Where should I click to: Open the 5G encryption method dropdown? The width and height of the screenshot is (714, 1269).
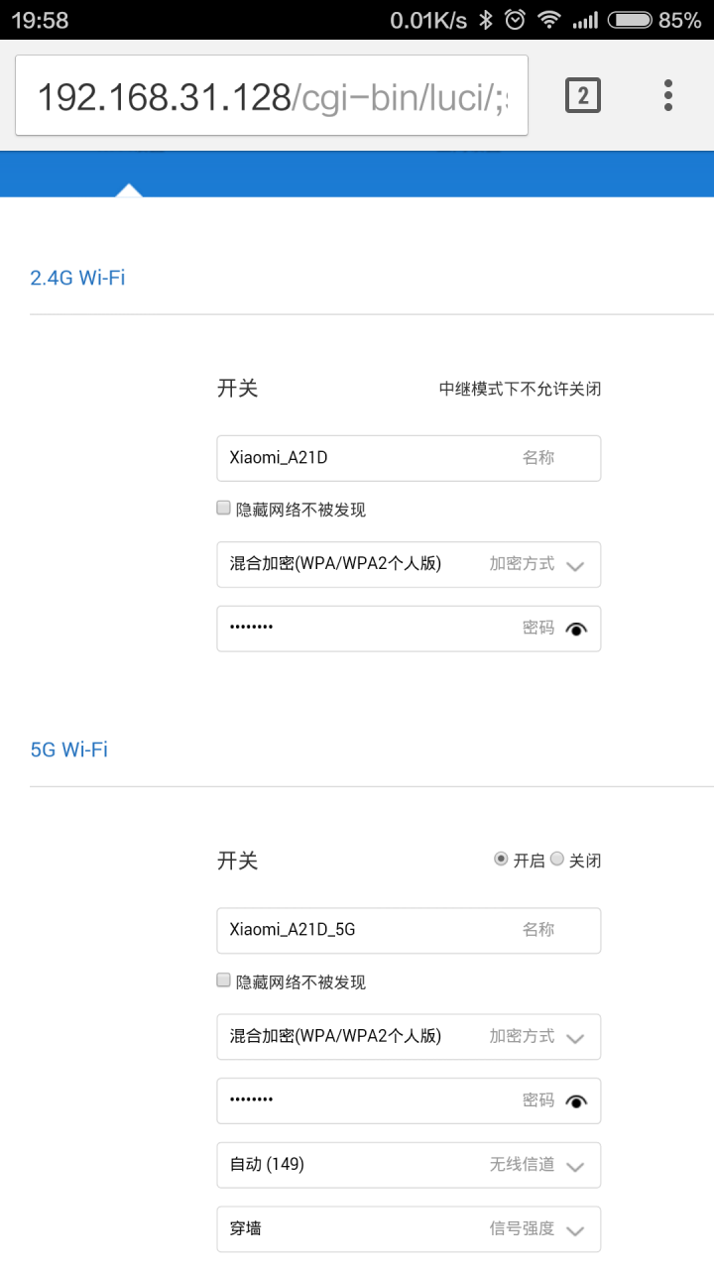pyautogui.click(x=409, y=1036)
